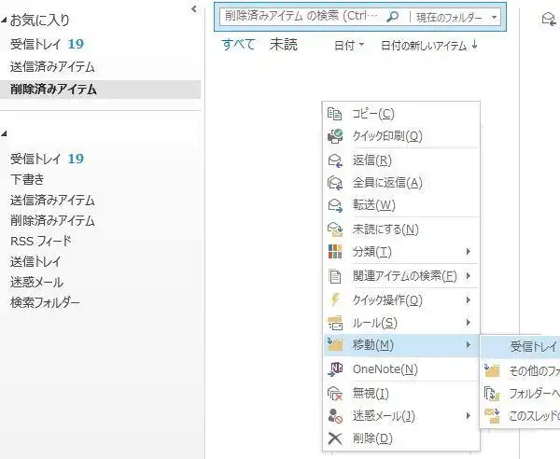560x459 pixels.
Task: Choose コピー(C) from the context menu
Action: 401,114
